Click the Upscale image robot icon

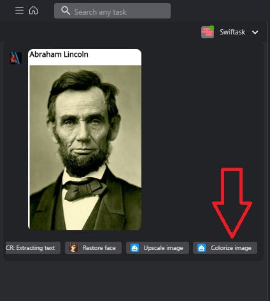point(134,248)
